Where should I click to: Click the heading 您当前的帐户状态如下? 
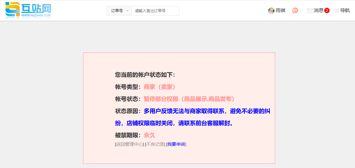point(145,75)
